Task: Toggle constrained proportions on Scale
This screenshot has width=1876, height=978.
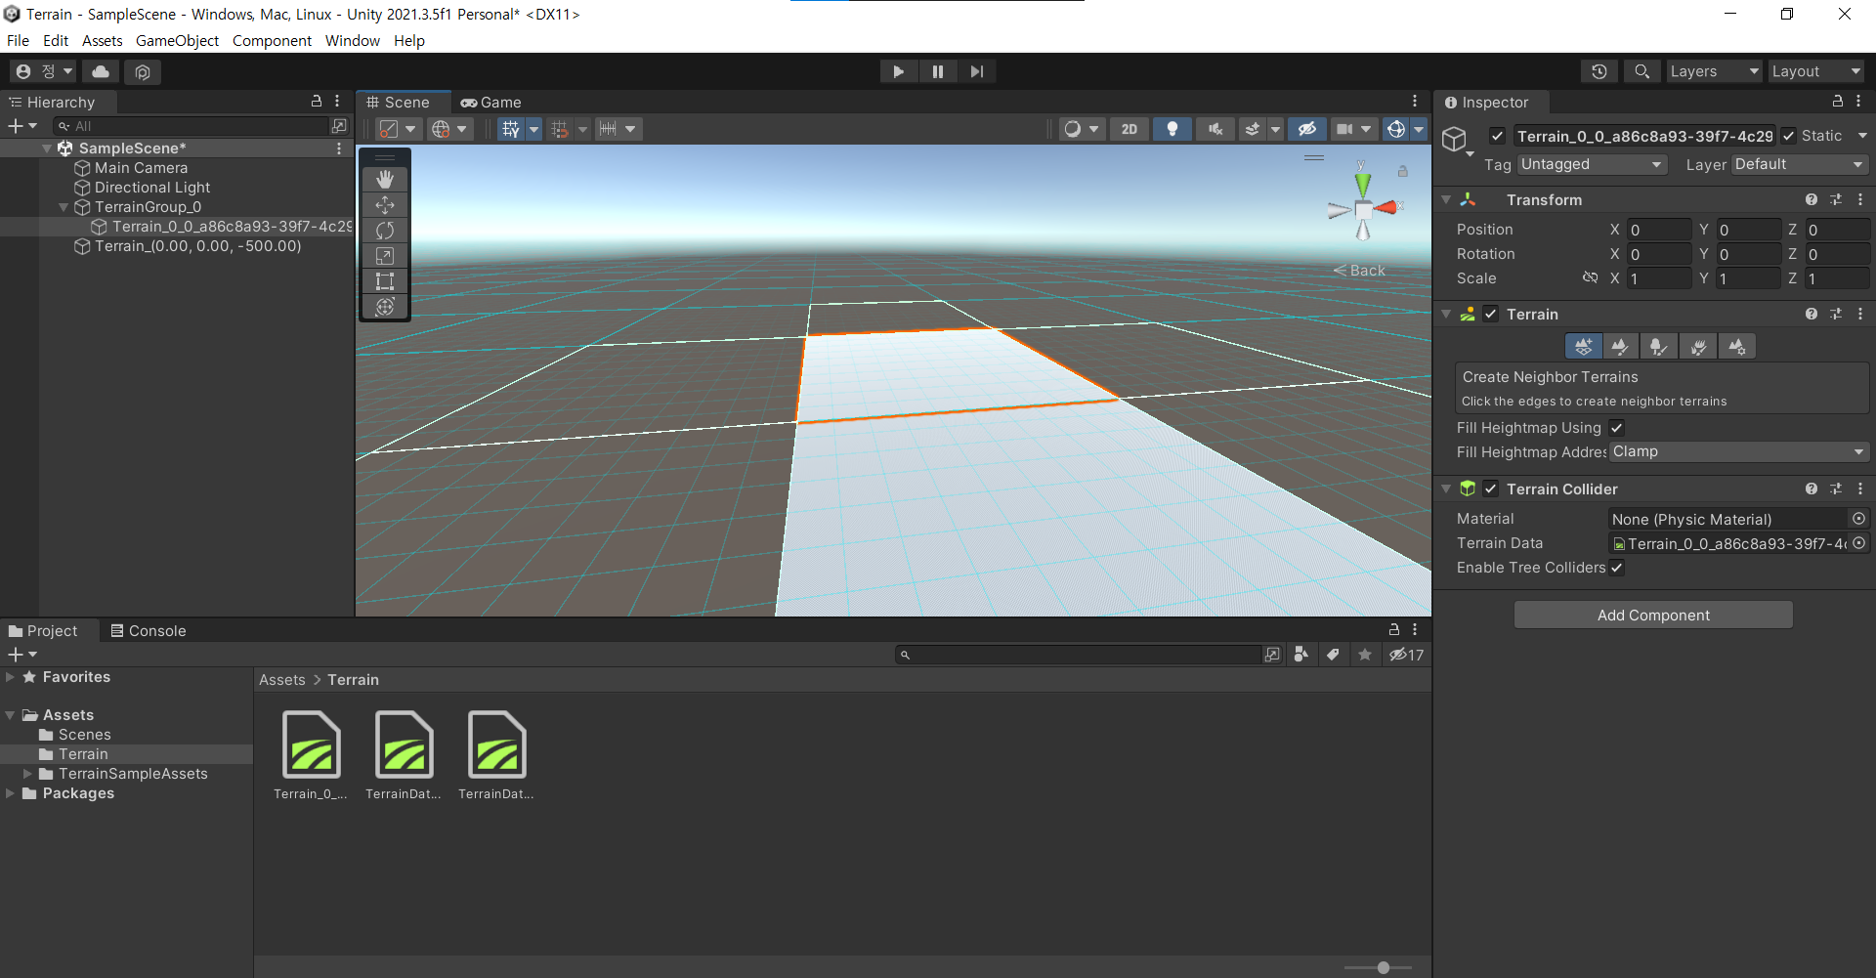Action: pos(1590,278)
